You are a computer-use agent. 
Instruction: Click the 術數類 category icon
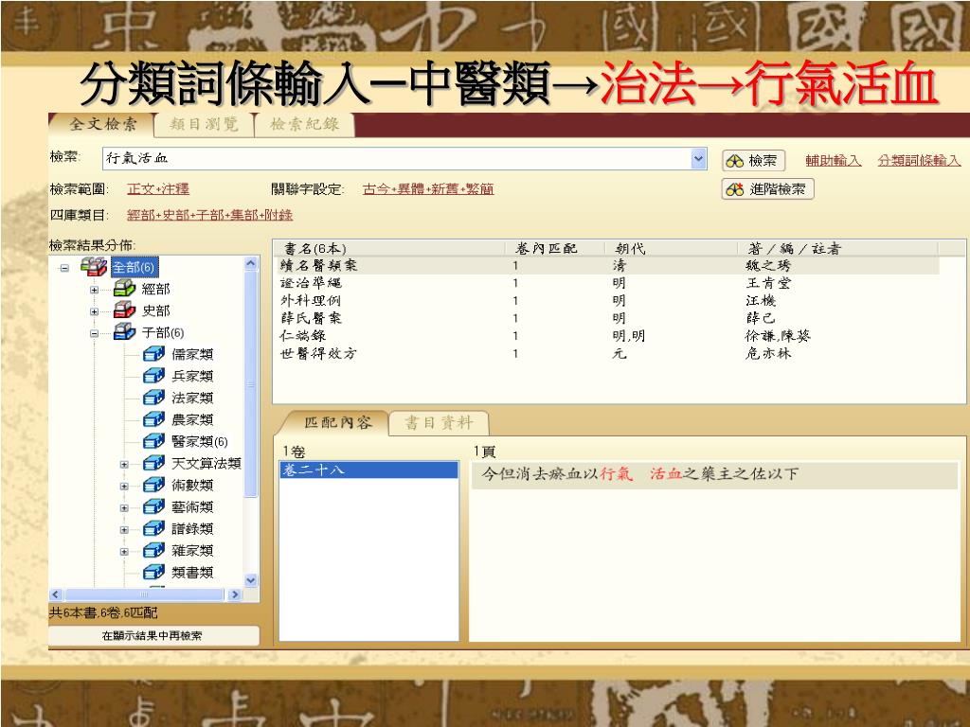(153, 485)
